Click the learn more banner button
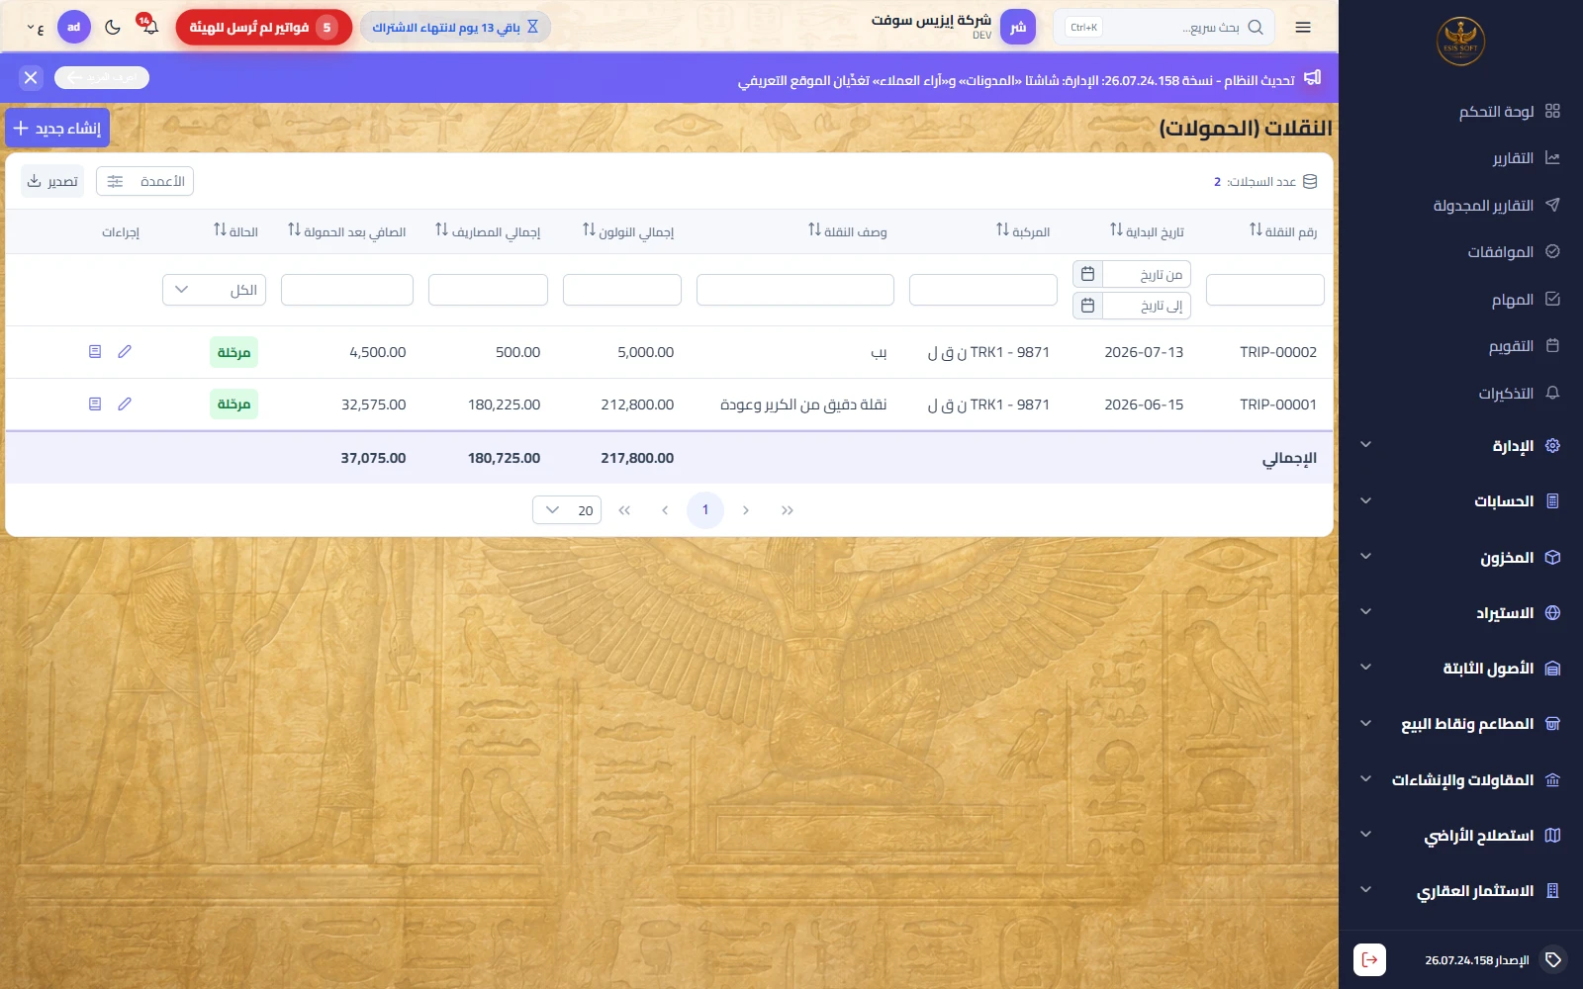 coord(102,77)
